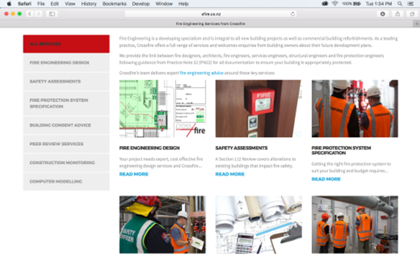Open the File menu
Screen dimensions: 420x266
41,4
